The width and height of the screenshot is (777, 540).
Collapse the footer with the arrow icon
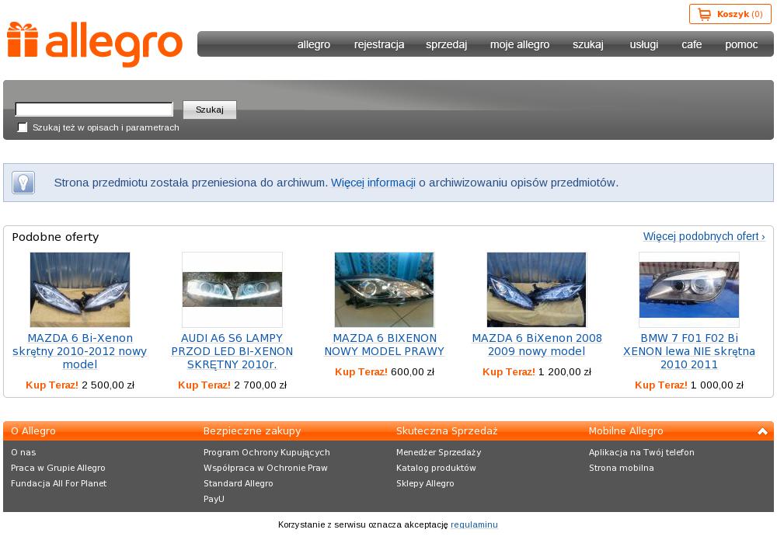pyautogui.click(x=763, y=431)
